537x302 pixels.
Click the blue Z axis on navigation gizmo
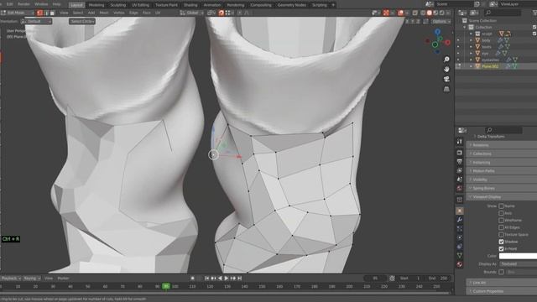(x=438, y=32)
